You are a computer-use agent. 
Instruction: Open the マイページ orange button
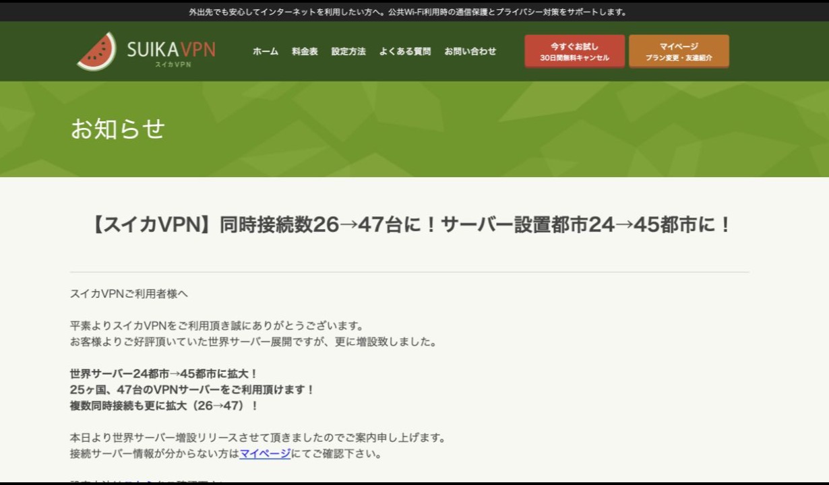[x=679, y=51]
